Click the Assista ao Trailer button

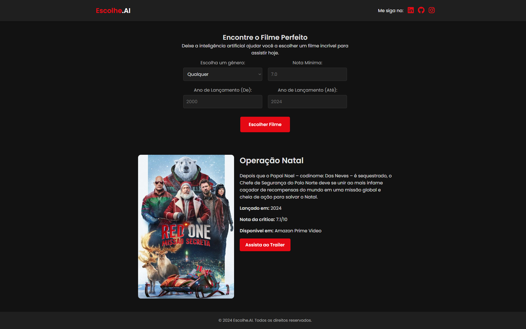[x=265, y=245]
